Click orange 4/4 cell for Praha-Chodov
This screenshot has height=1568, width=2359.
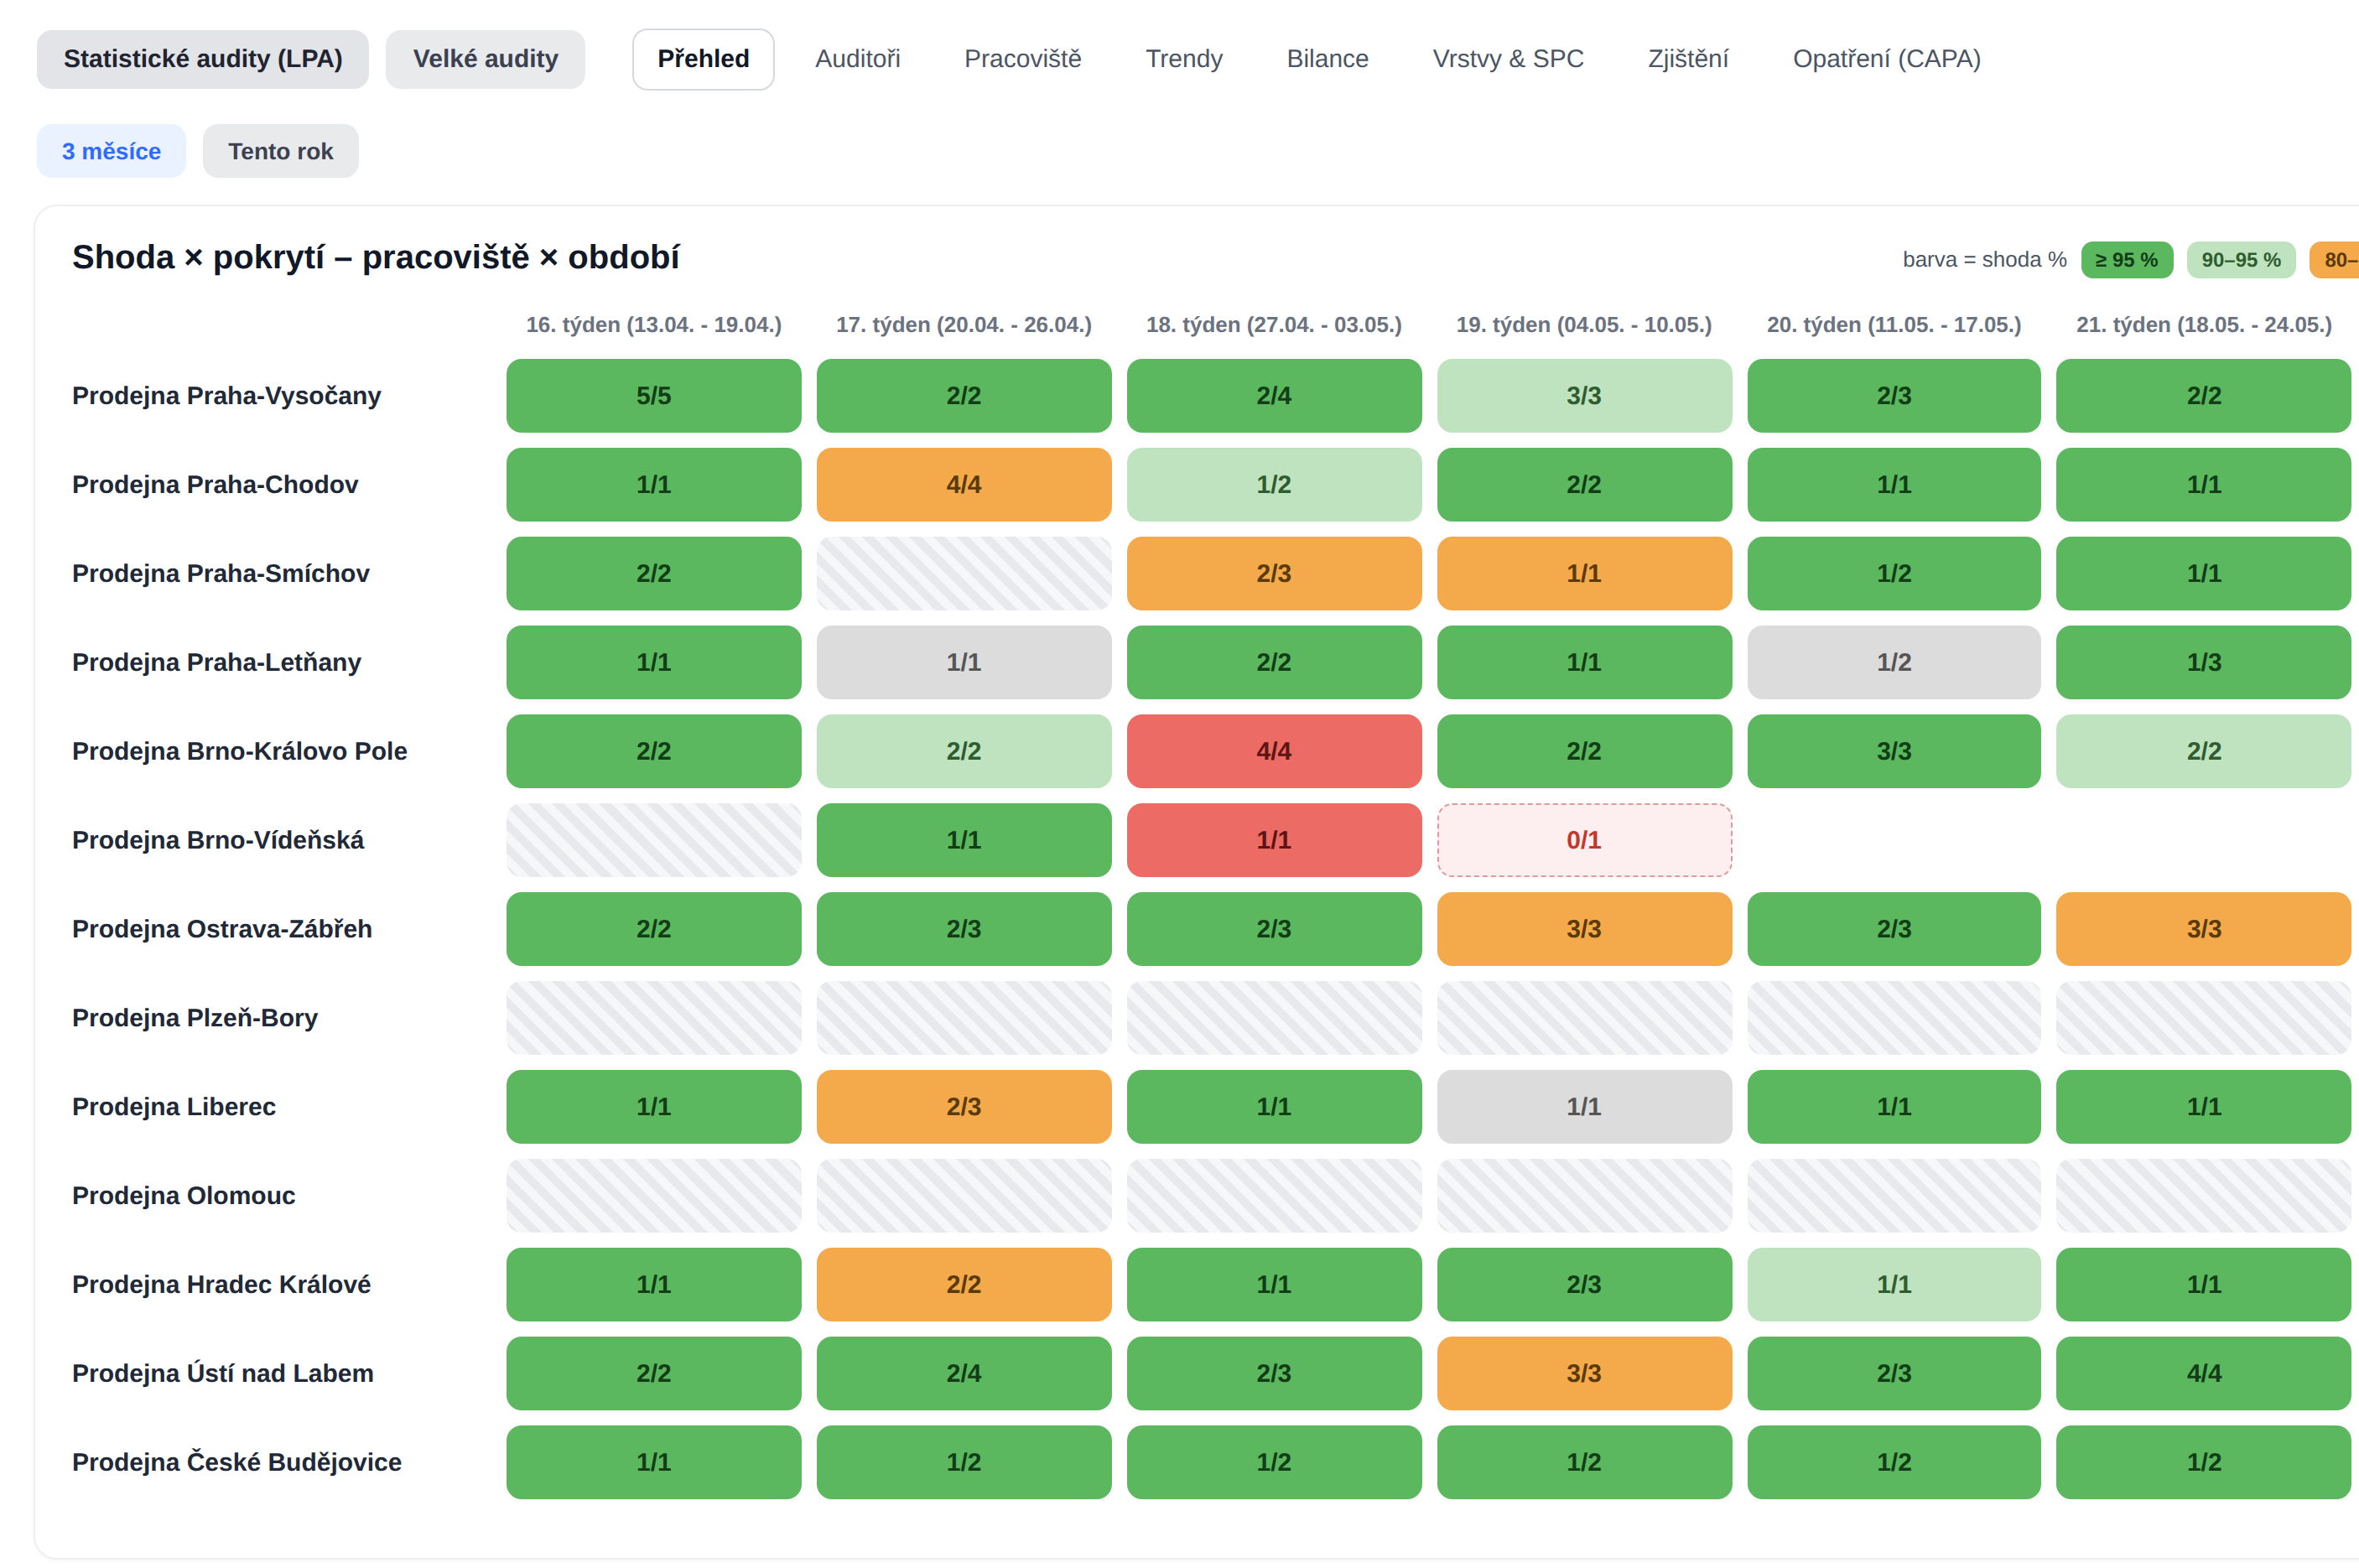pos(963,484)
